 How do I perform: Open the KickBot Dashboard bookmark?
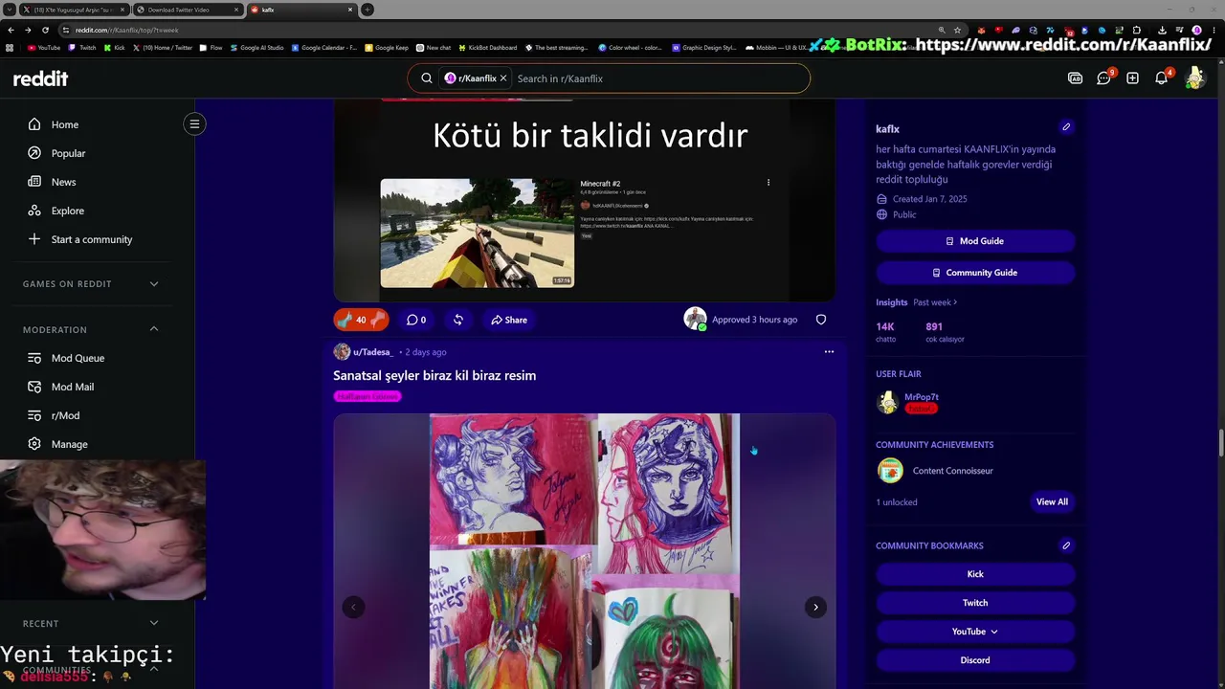tap(488, 47)
